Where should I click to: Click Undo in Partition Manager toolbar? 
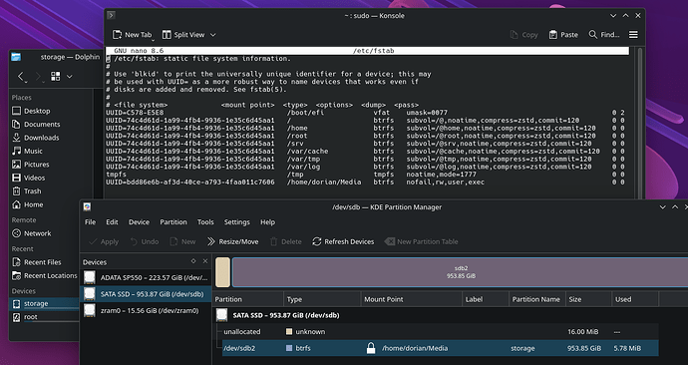145,241
